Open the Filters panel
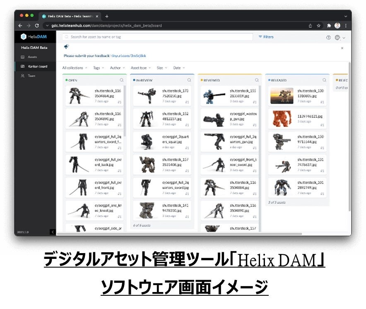The height and width of the screenshot is (309, 366). pyautogui.click(x=266, y=37)
